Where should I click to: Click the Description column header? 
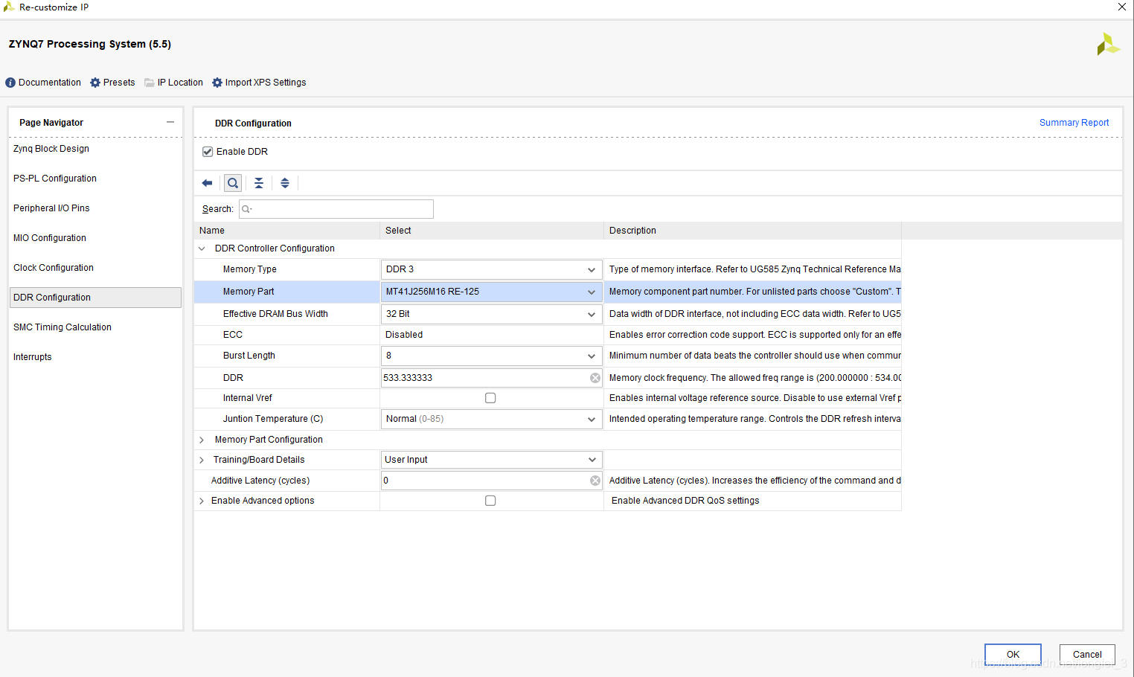pos(752,231)
